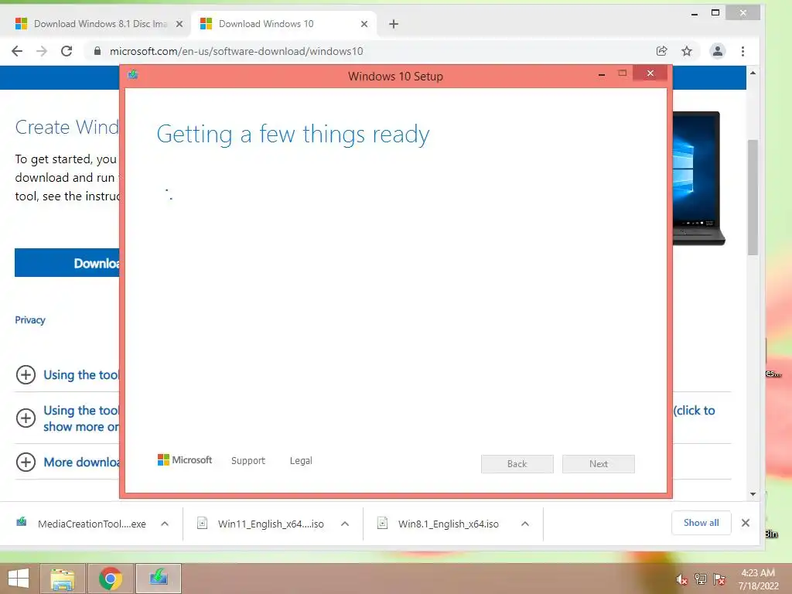Image resolution: width=792 pixels, height=594 pixels.
Task: Open a new Chrome tab
Action: click(x=394, y=24)
